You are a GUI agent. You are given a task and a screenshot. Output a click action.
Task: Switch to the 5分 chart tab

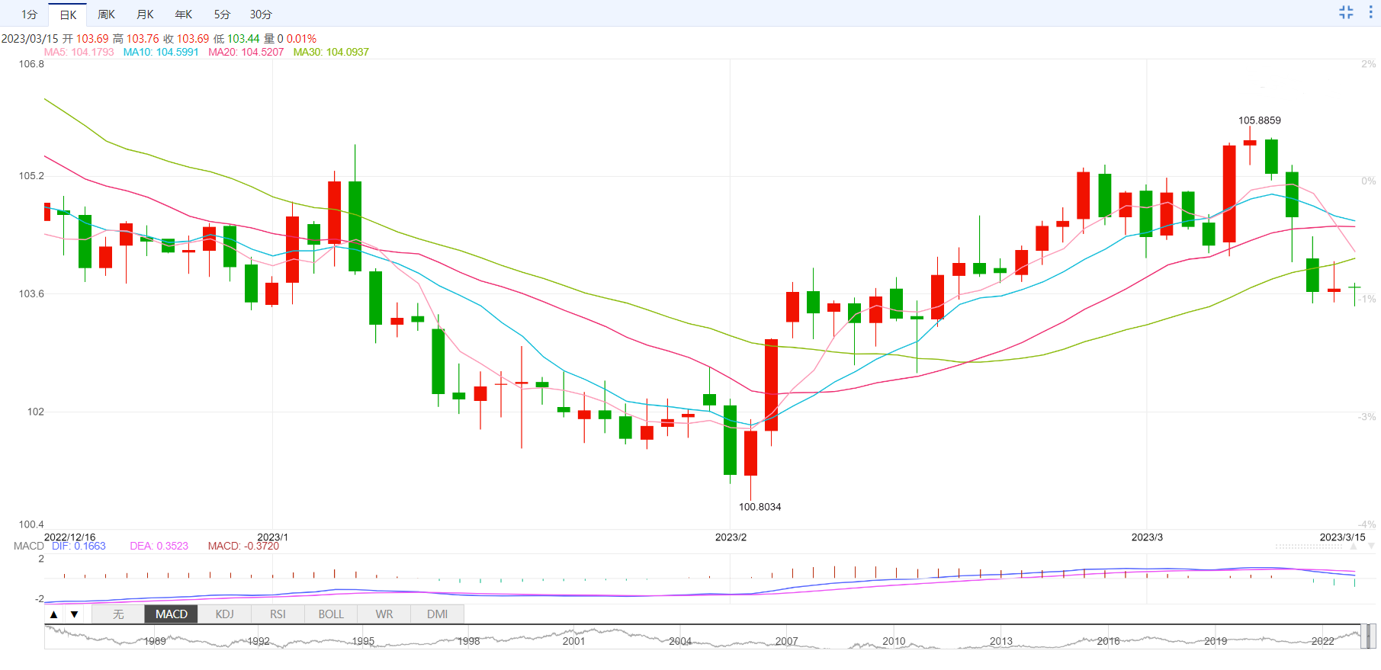click(222, 14)
